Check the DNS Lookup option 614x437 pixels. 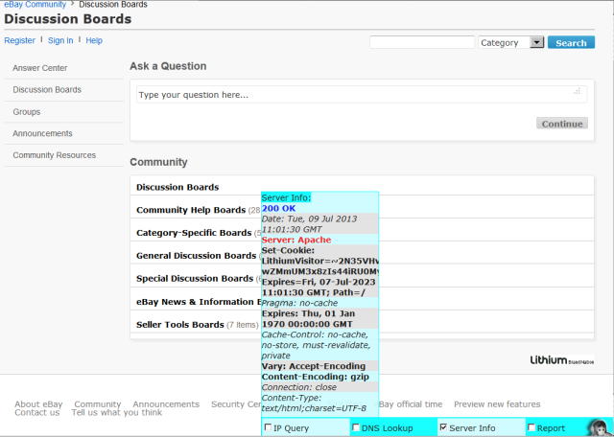357,428
